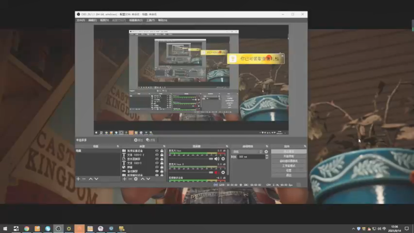
Task: Click the 开始录制 button
Action: click(x=289, y=156)
